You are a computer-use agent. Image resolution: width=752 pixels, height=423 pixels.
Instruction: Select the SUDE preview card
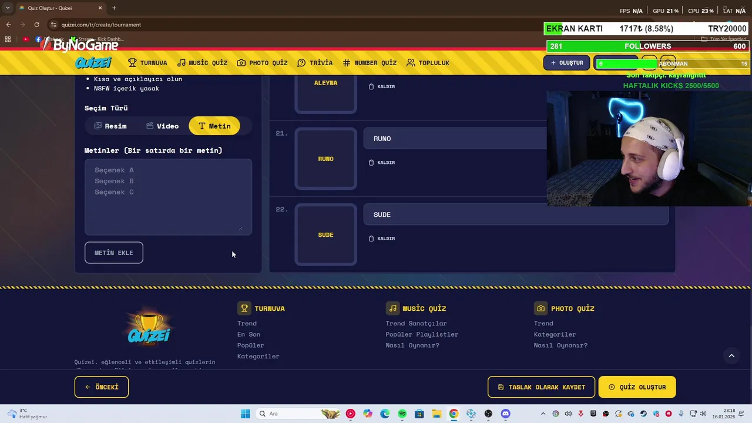pos(325,235)
